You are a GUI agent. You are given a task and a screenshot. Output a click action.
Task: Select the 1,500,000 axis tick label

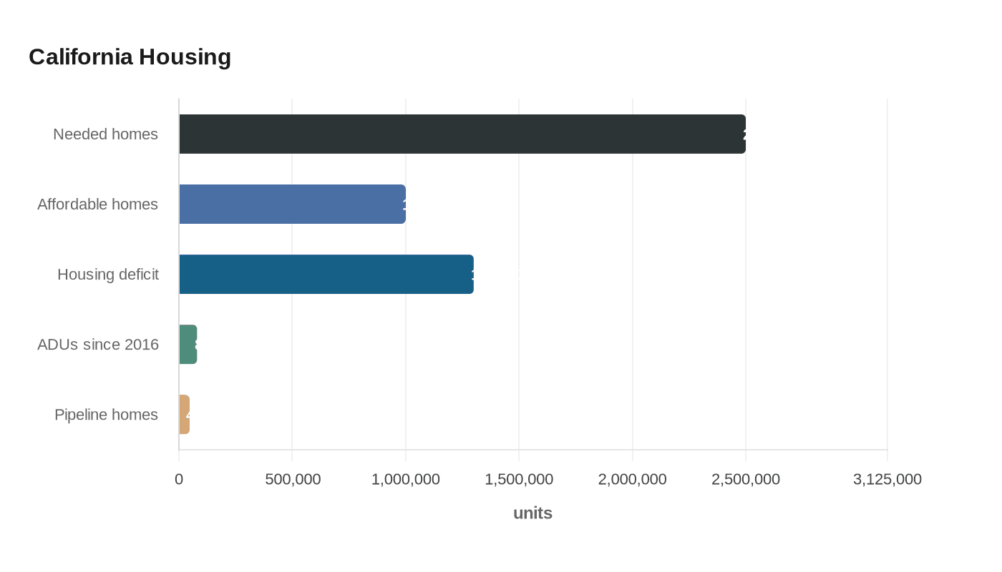click(x=519, y=479)
